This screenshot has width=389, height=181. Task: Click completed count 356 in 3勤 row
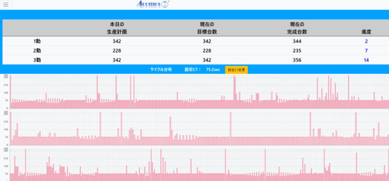(x=297, y=60)
